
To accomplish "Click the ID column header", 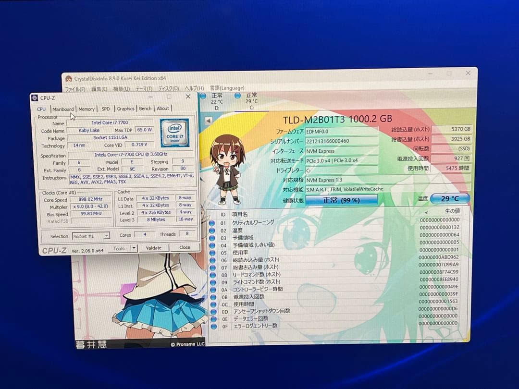I will [223, 215].
